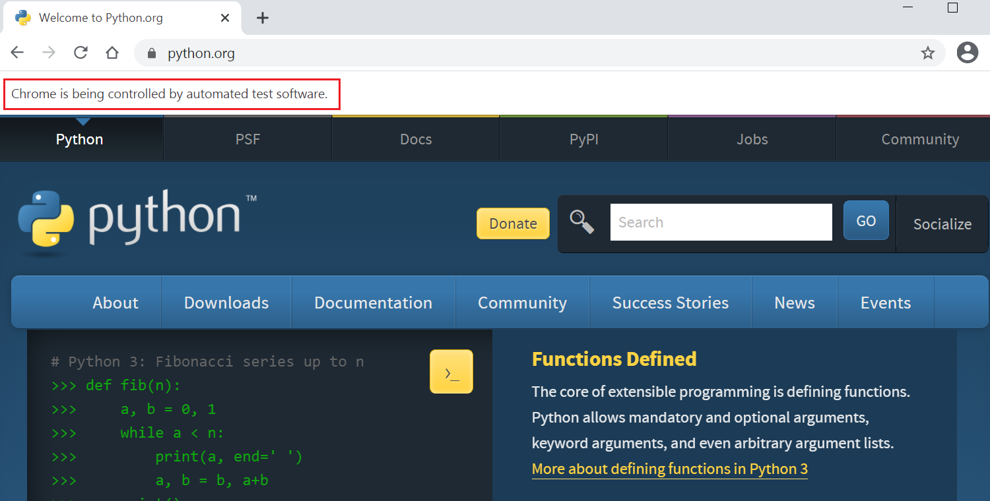Click the print(a, end=' ') code line
Screen dimensions: 990x501
click(177, 456)
